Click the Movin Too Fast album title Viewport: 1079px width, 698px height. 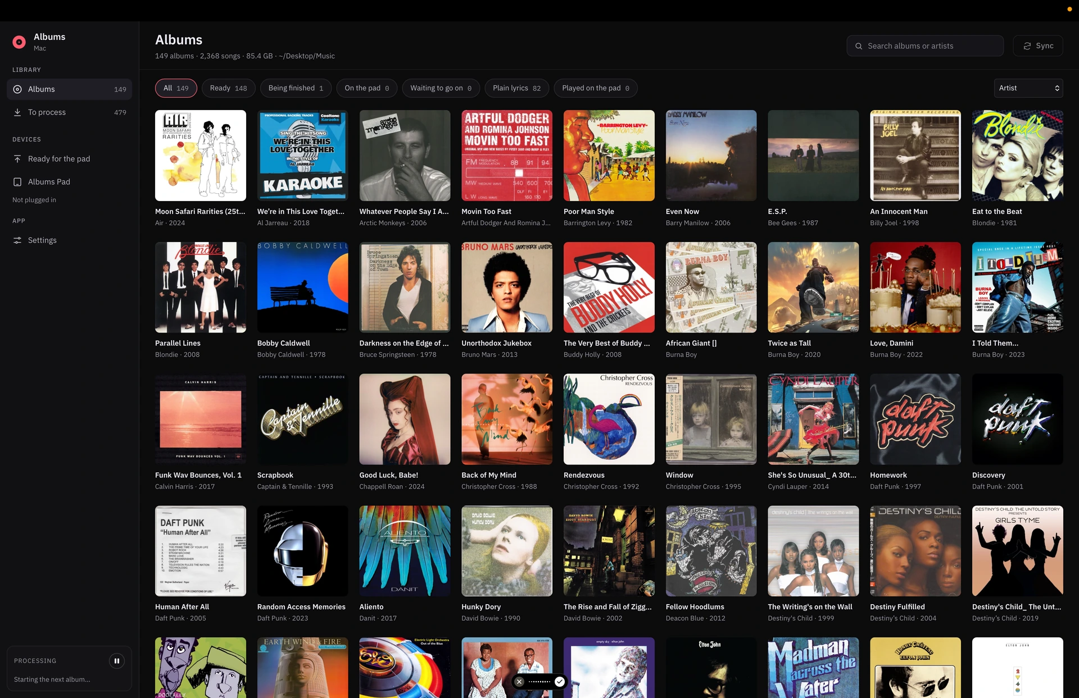[x=486, y=212]
